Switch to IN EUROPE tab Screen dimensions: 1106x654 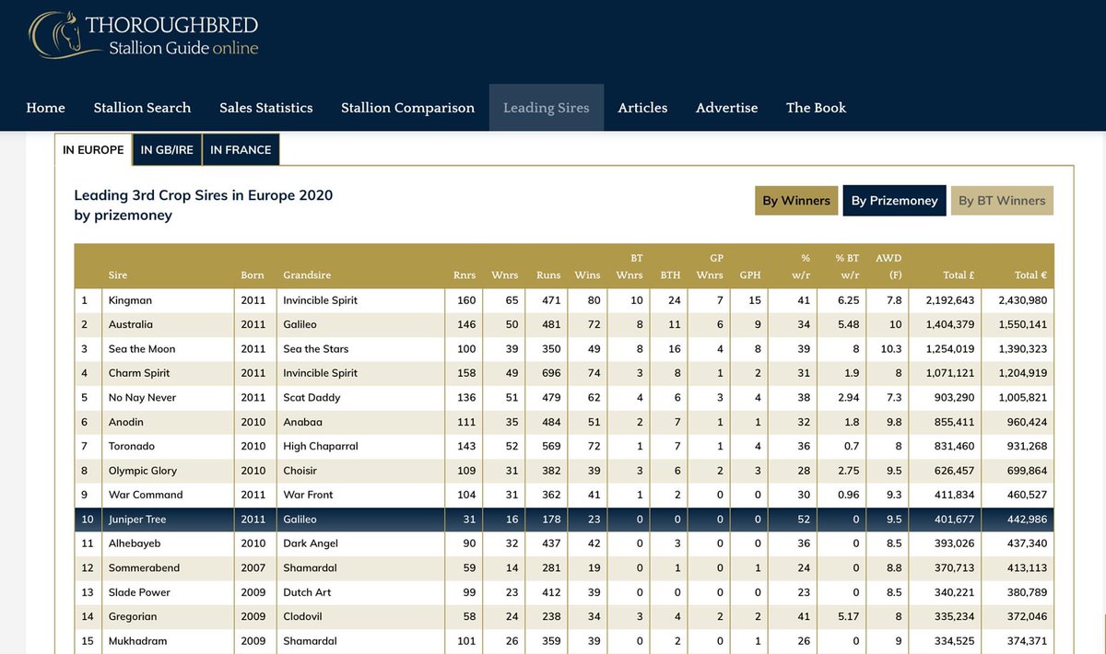93,150
